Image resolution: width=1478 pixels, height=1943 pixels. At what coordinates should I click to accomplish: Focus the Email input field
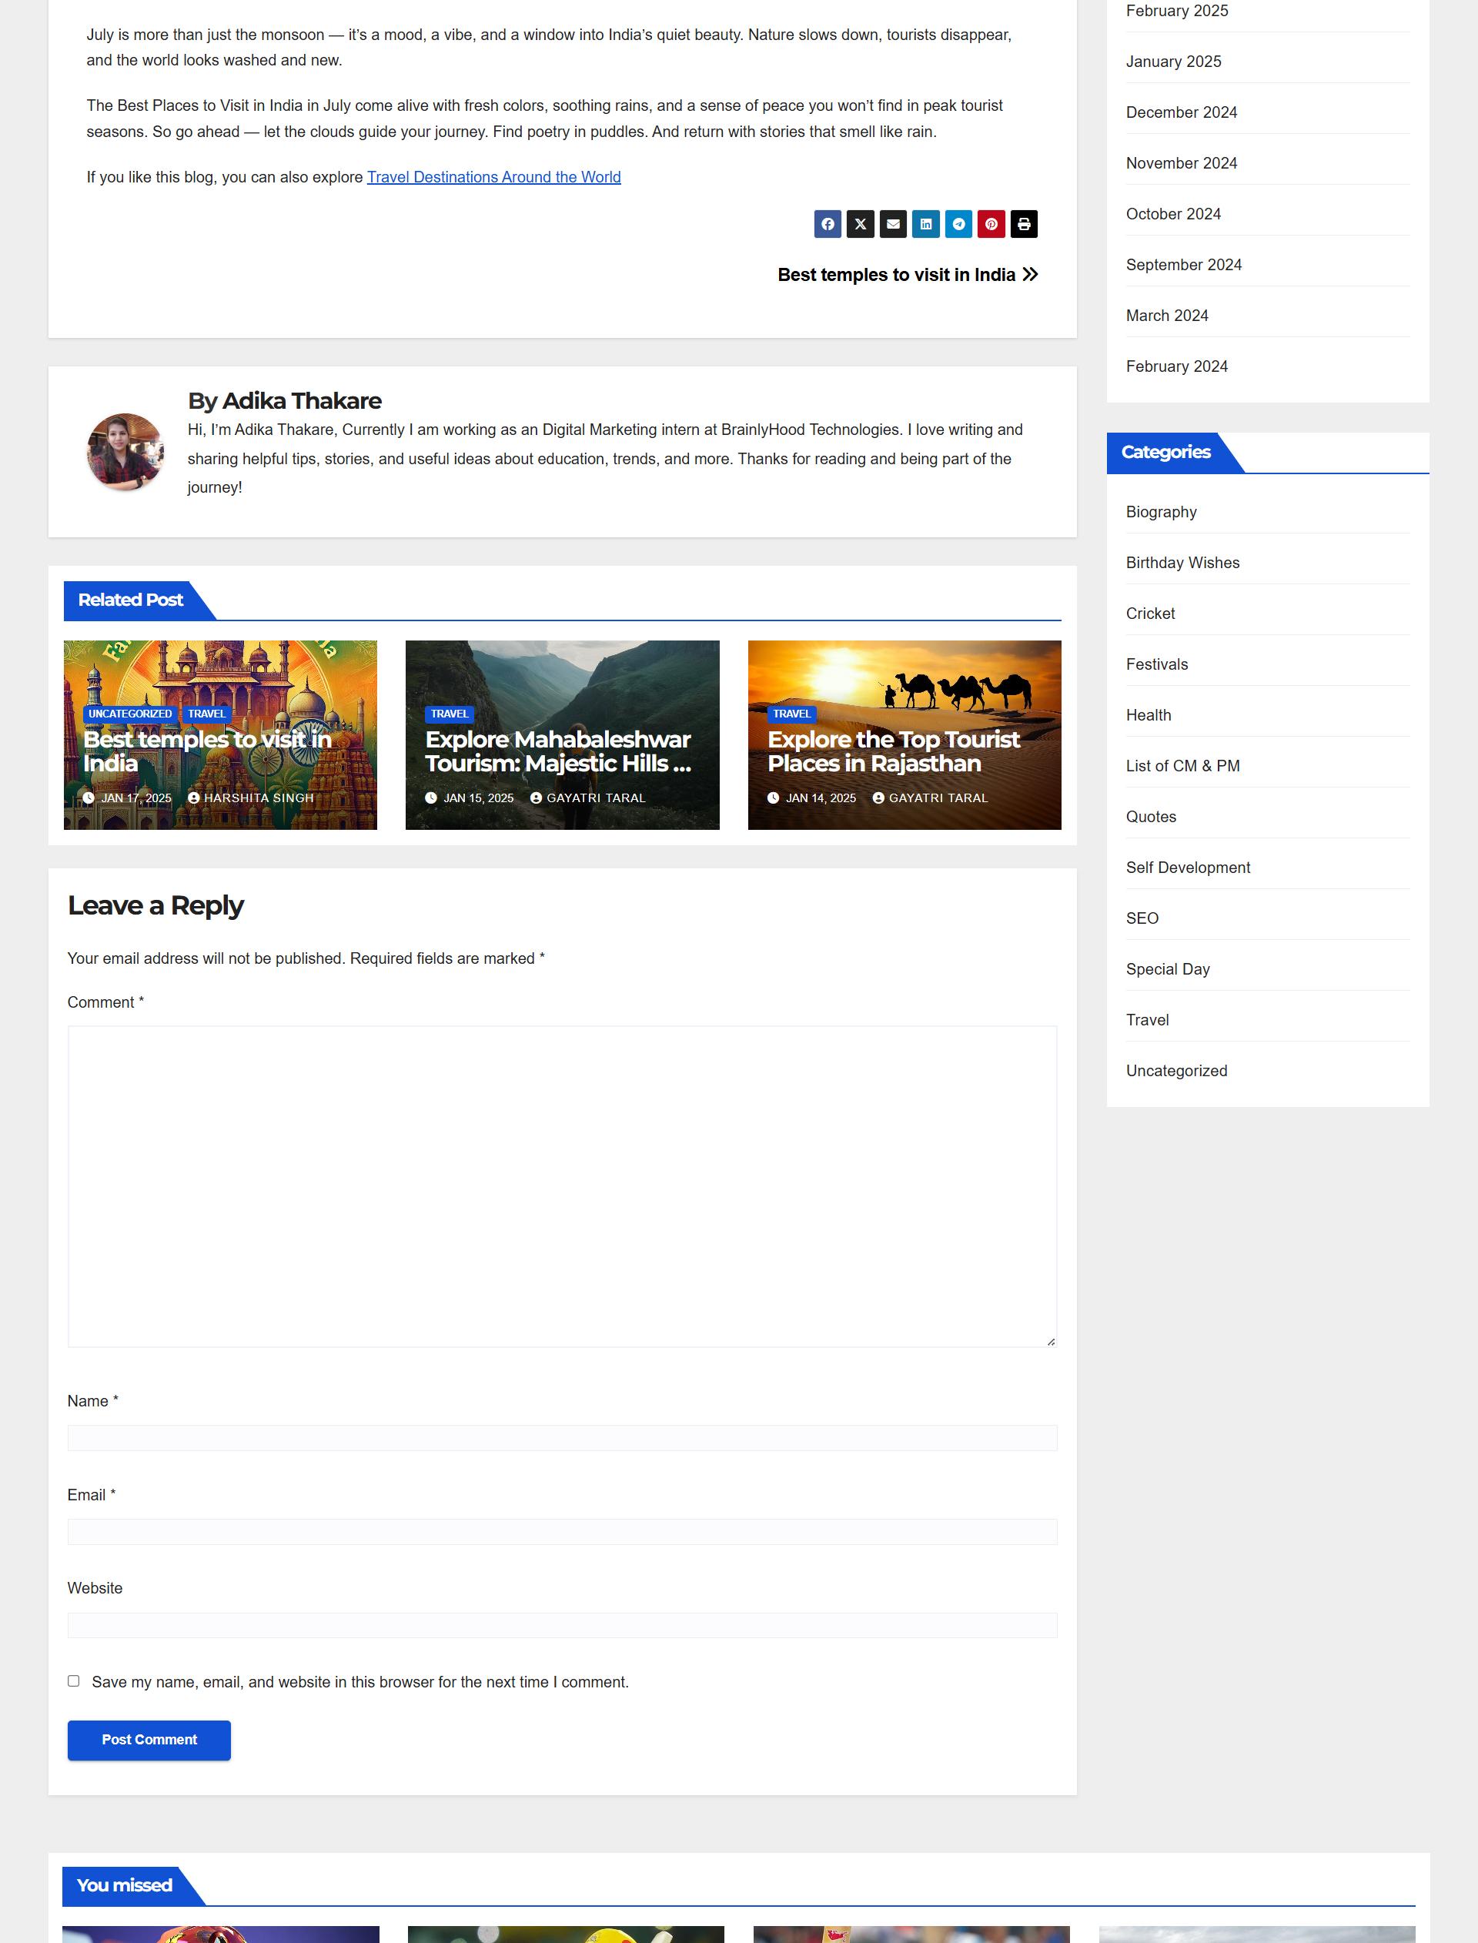(562, 1531)
